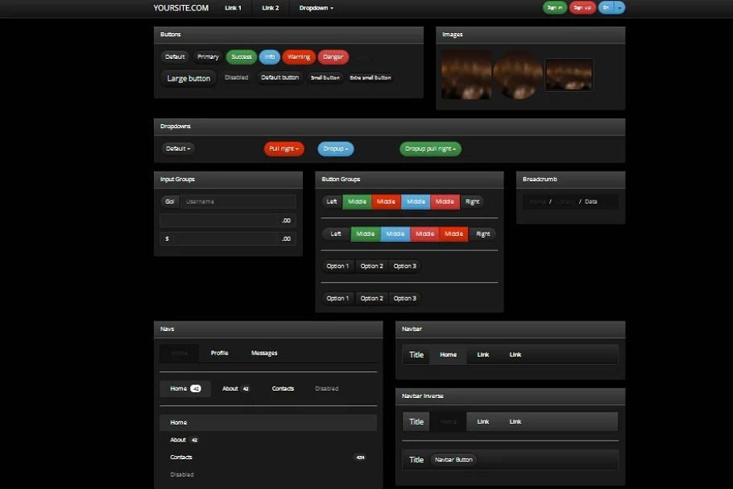Switch to the Profile tab in Navs
The width and height of the screenshot is (733, 489).
click(219, 353)
